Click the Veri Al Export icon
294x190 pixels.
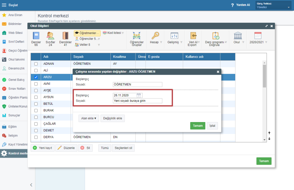193,36
